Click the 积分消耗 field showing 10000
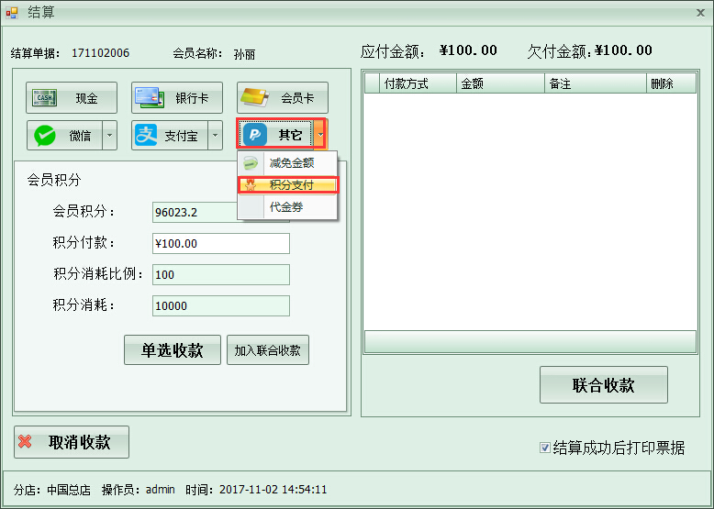 [221, 305]
